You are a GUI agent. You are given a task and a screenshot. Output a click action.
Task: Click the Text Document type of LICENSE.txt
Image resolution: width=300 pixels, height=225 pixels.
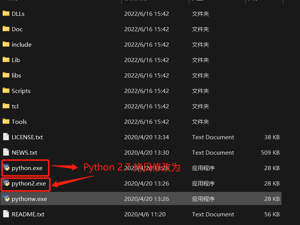pyautogui.click(x=213, y=137)
